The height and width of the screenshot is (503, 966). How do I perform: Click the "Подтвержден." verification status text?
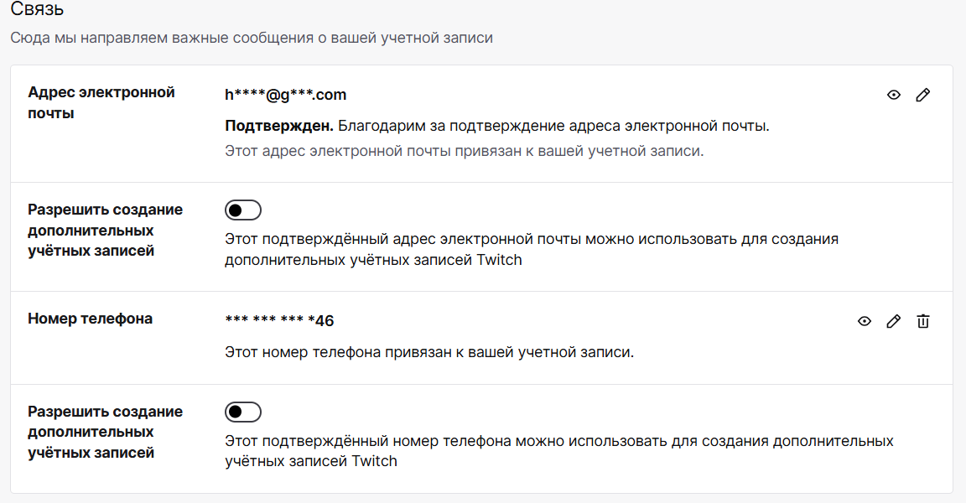(279, 127)
